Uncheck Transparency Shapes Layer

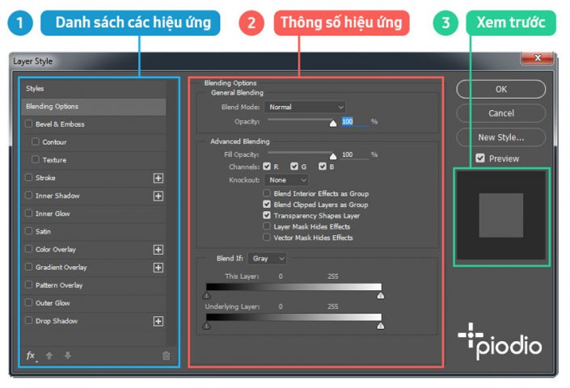[267, 215]
